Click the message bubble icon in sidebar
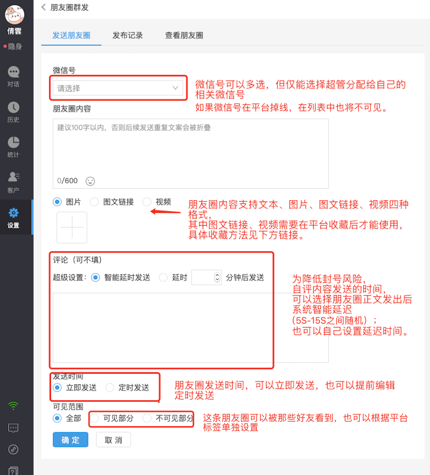The width and height of the screenshot is (430, 475). click(13, 428)
